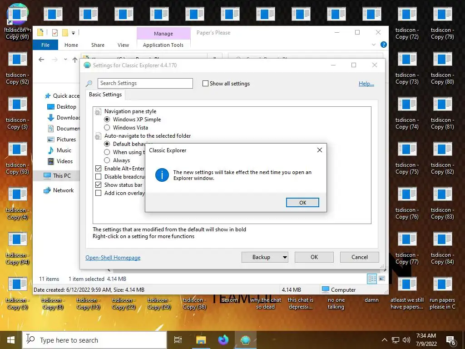The height and width of the screenshot is (349, 465).
Task: Show hidden tray icons chevron
Action: (x=384, y=340)
